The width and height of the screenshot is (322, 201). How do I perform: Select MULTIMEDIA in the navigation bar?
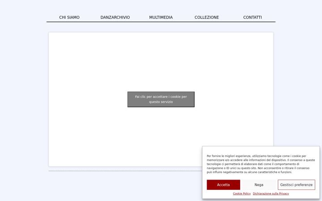click(x=161, y=17)
